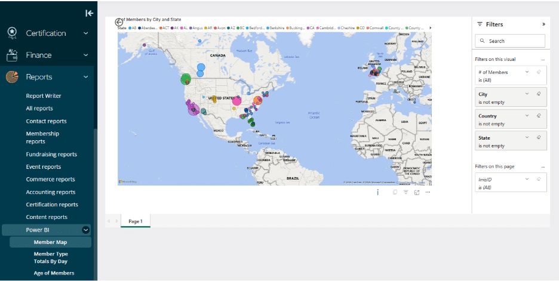Viewport: 559px width, 281px height.
Task: Expand the Country filter card
Action: tap(527, 116)
